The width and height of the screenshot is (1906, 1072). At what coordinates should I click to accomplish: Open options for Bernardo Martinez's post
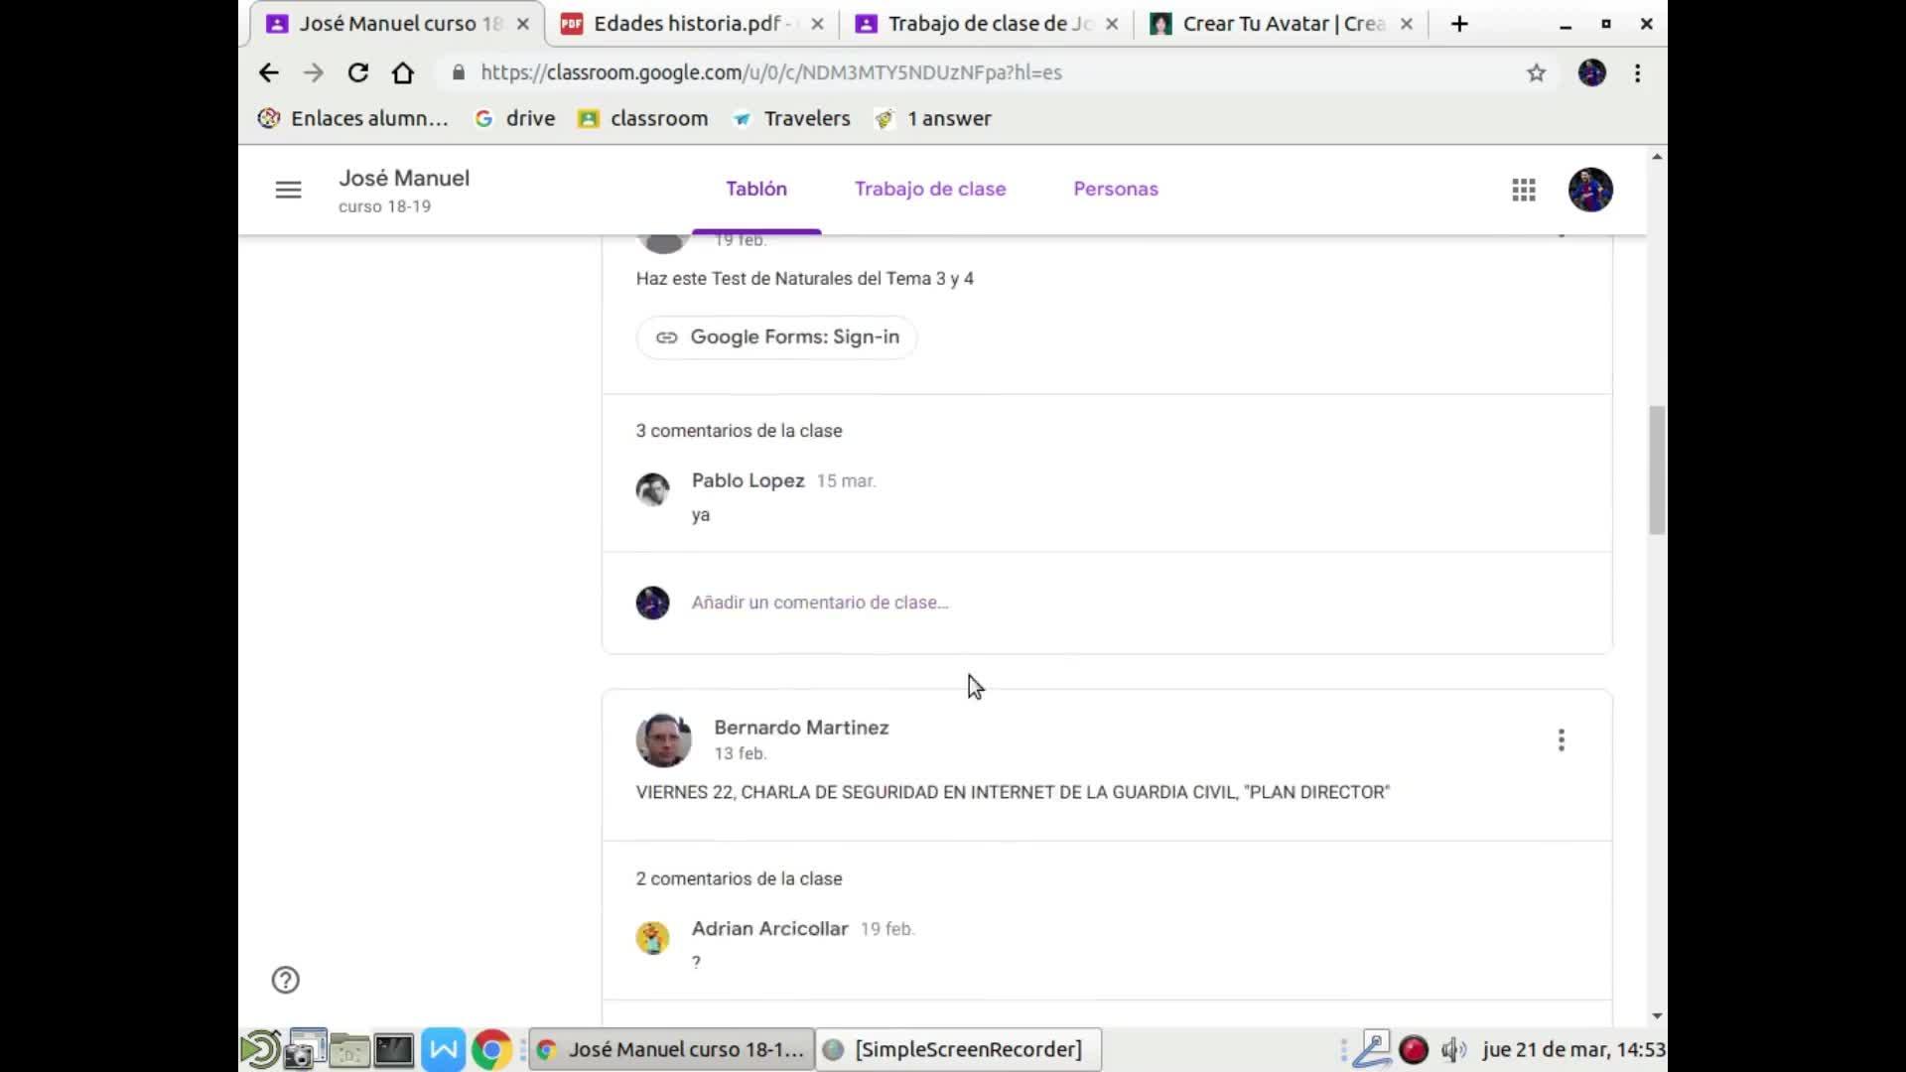1561,740
